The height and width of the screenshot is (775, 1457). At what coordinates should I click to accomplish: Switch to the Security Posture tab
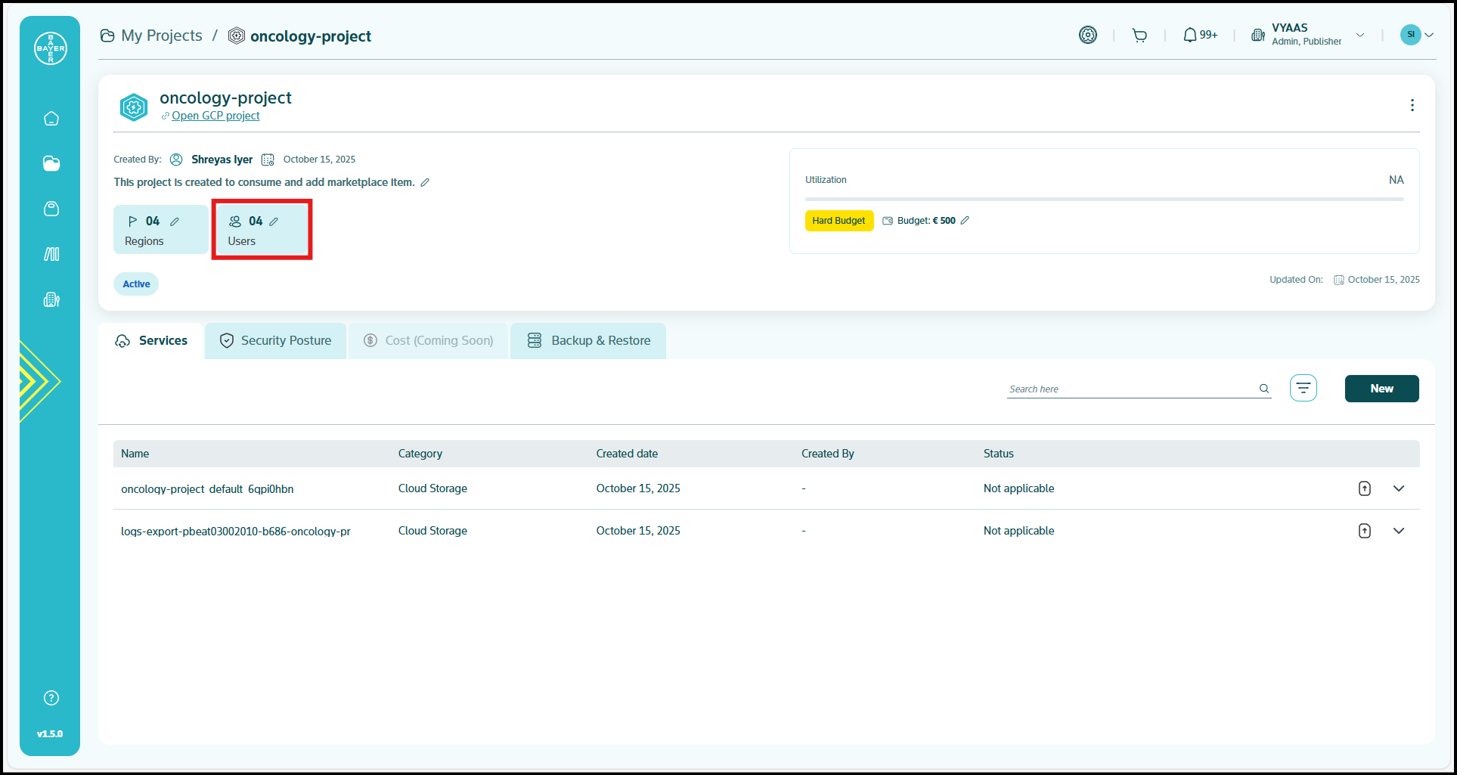pos(276,341)
